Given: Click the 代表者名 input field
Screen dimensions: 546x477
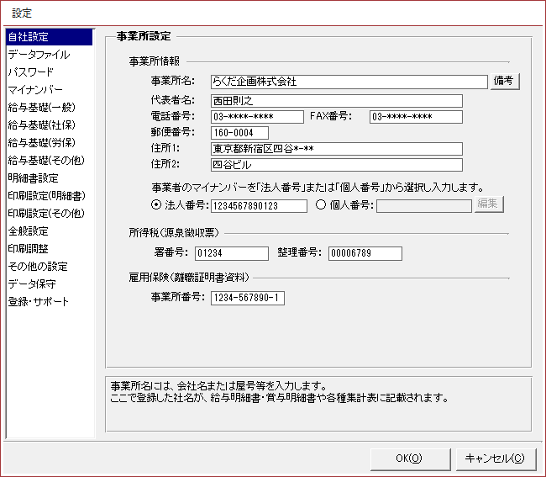Looking at the screenshot, I should click(336, 100).
